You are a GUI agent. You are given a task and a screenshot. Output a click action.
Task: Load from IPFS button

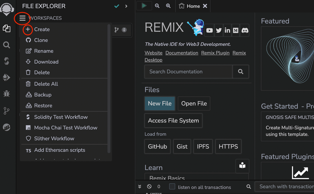coord(203,147)
